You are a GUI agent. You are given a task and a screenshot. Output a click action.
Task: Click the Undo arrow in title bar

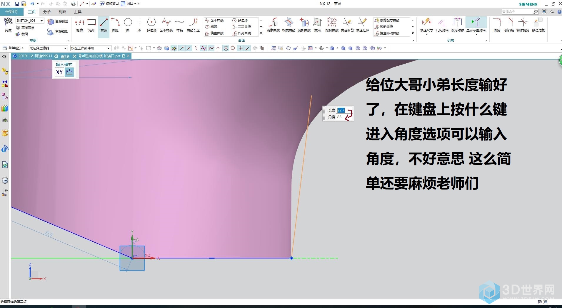click(x=32, y=4)
